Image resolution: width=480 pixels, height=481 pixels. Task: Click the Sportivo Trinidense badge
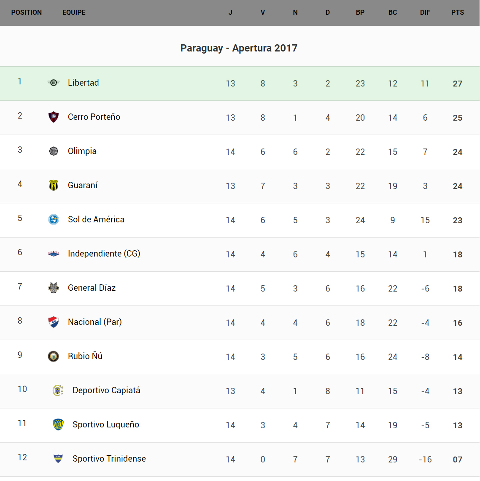(x=58, y=459)
